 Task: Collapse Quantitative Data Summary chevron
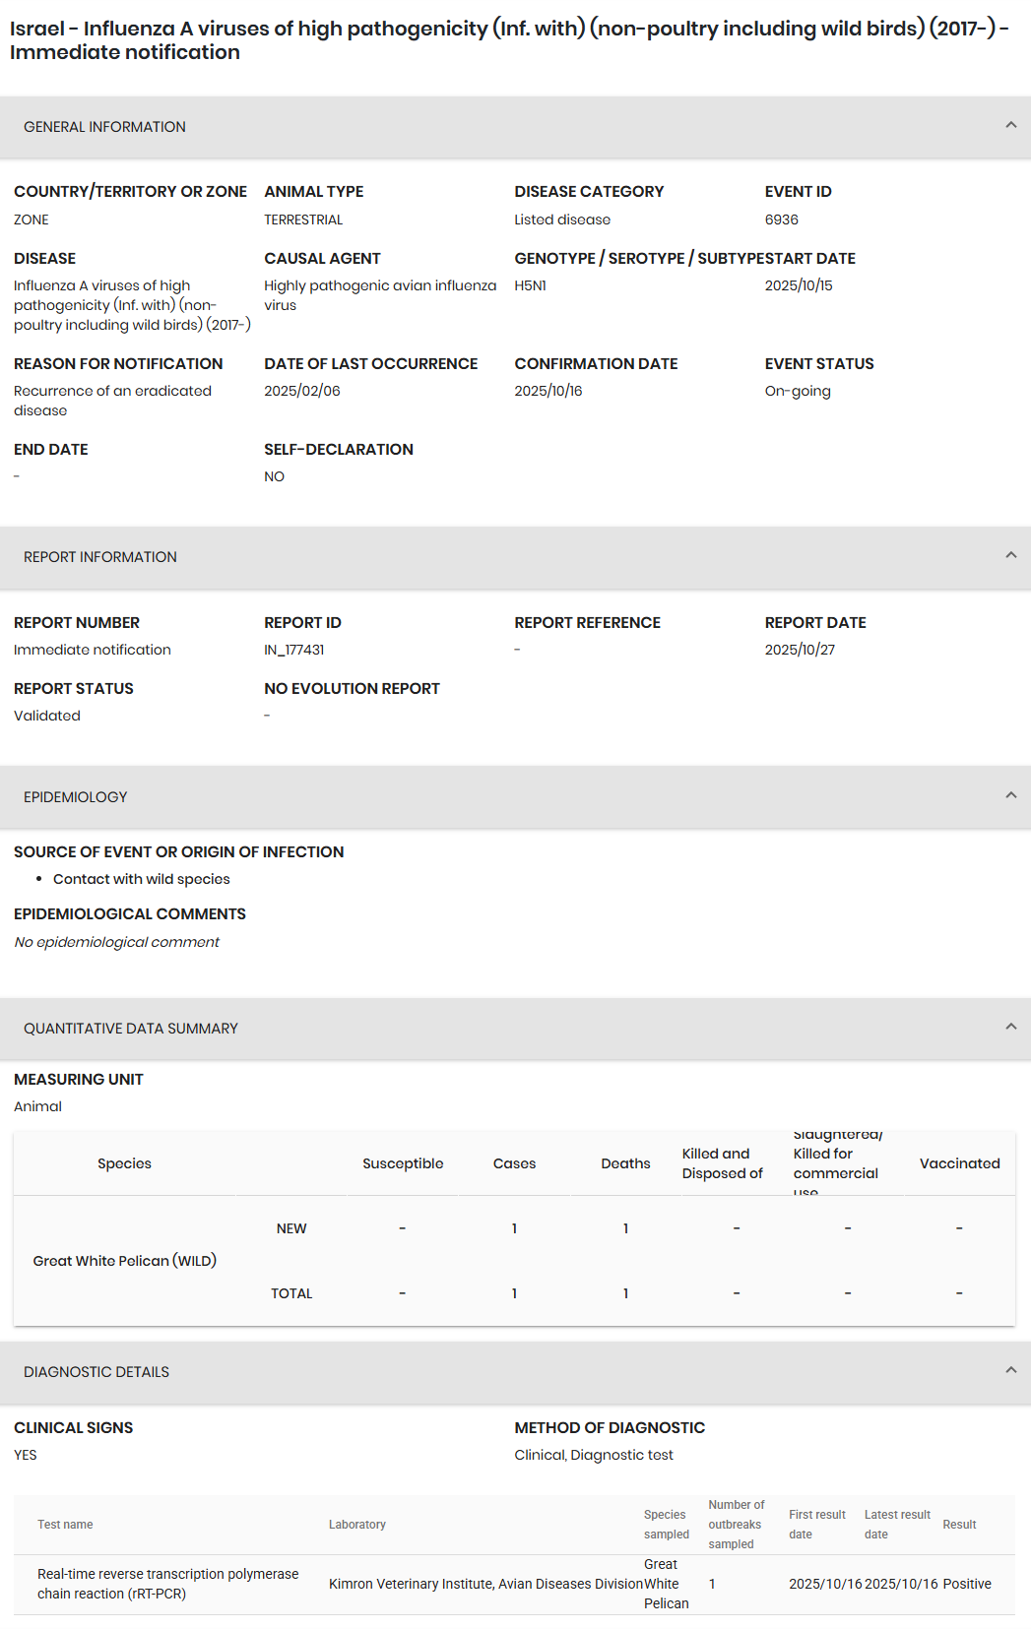(x=1010, y=1027)
